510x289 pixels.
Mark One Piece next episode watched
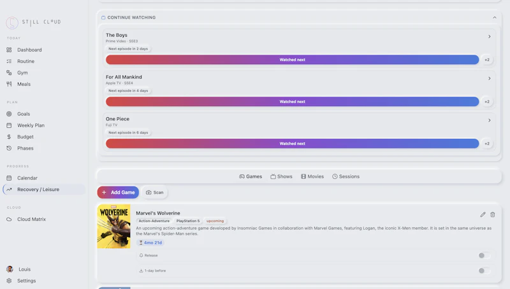[x=292, y=143]
